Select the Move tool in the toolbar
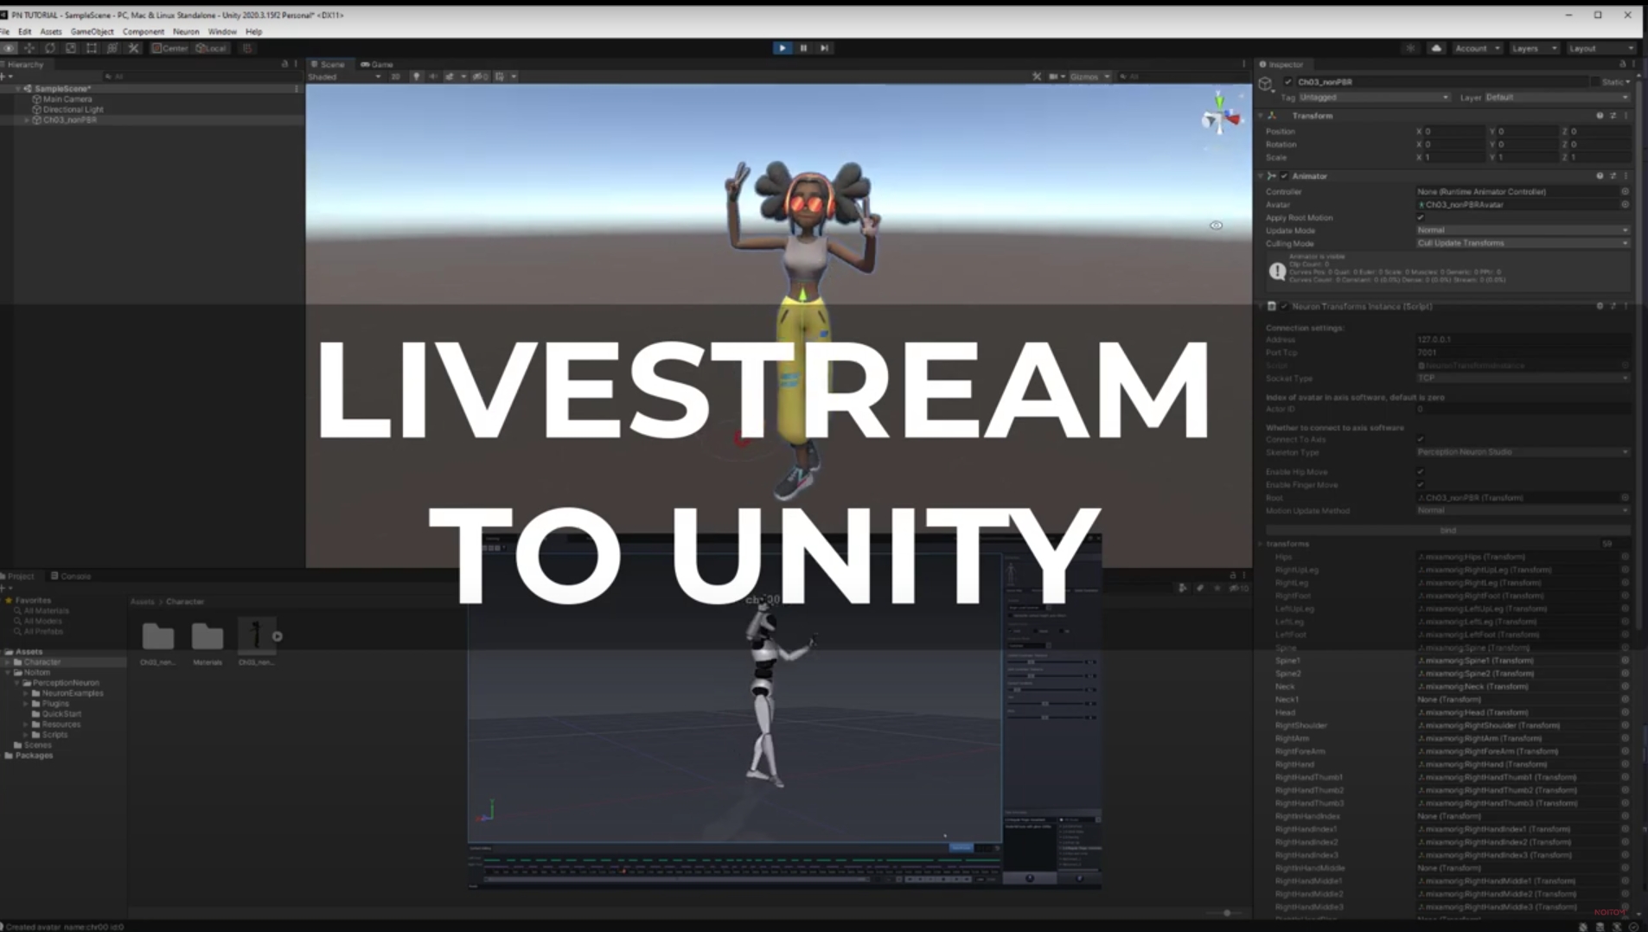Viewport: 1648px width, 932px height. [29, 48]
